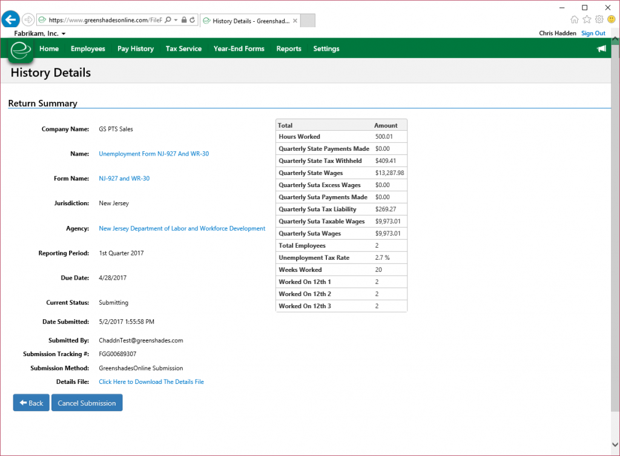Click the browser home icon
Image resolution: width=620 pixels, height=456 pixels.
(x=575, y=19)
